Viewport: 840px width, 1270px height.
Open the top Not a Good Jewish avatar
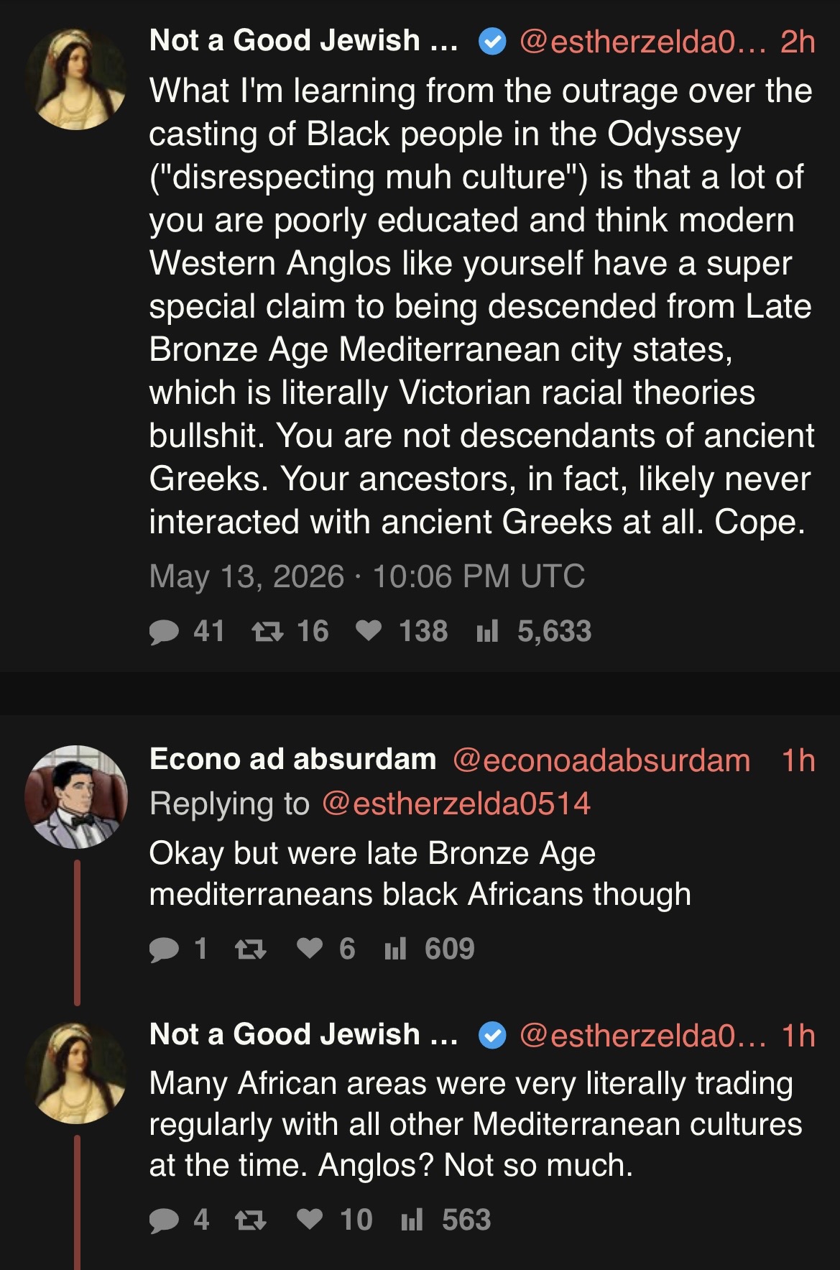pos(76,79)
